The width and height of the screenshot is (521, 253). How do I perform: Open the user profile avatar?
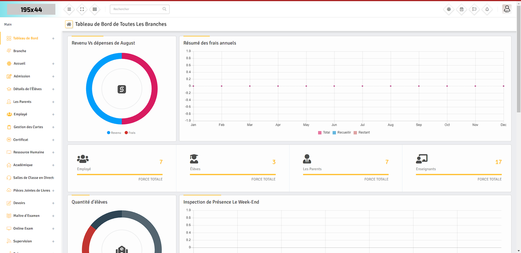click(507, 9)
